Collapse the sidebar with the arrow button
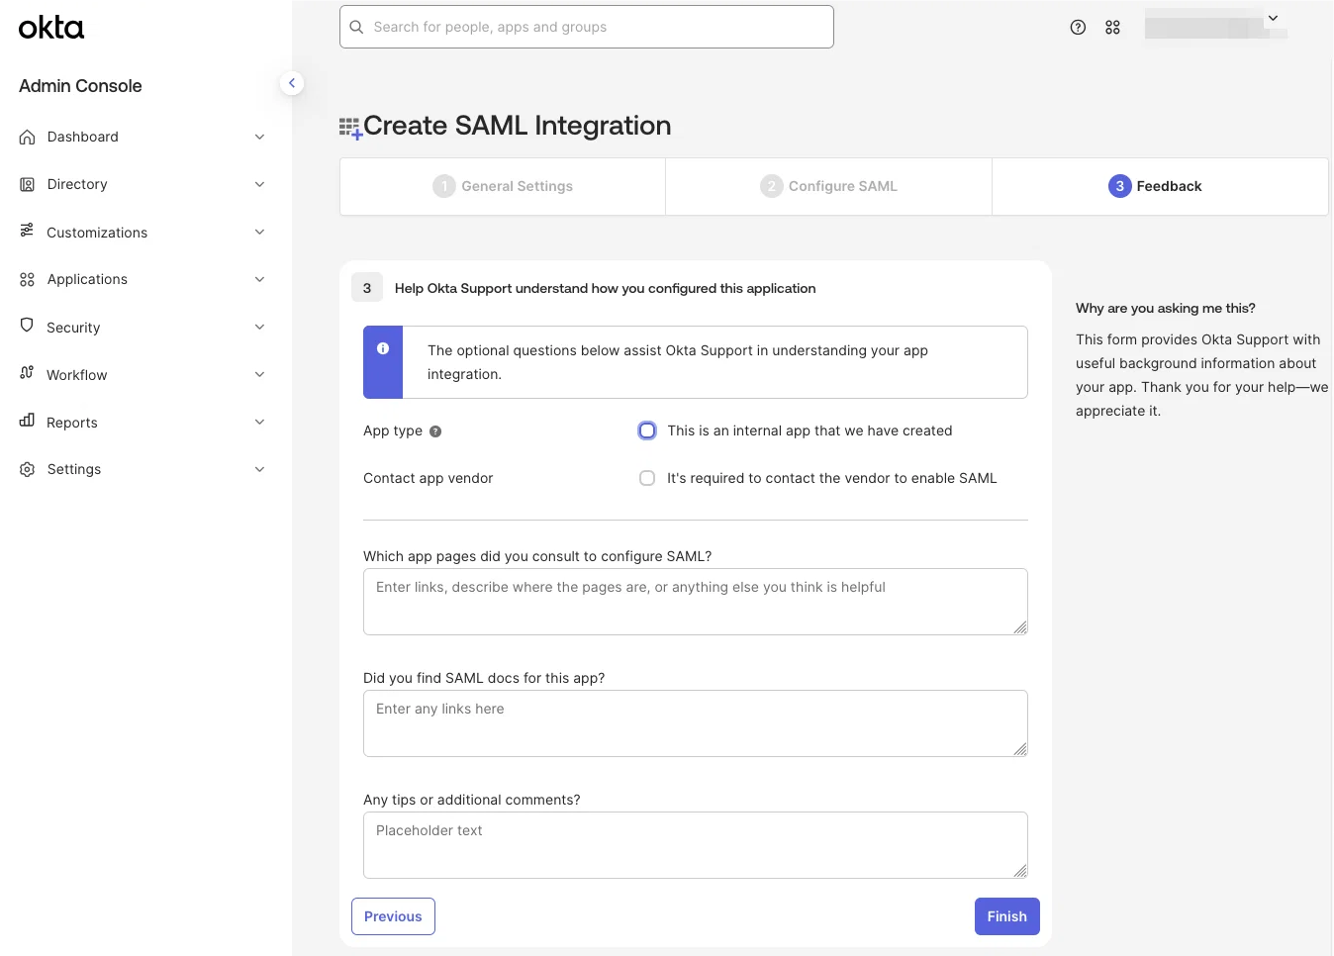Image resolution: width=1334 pixels, height=956 pixels. 292,83
